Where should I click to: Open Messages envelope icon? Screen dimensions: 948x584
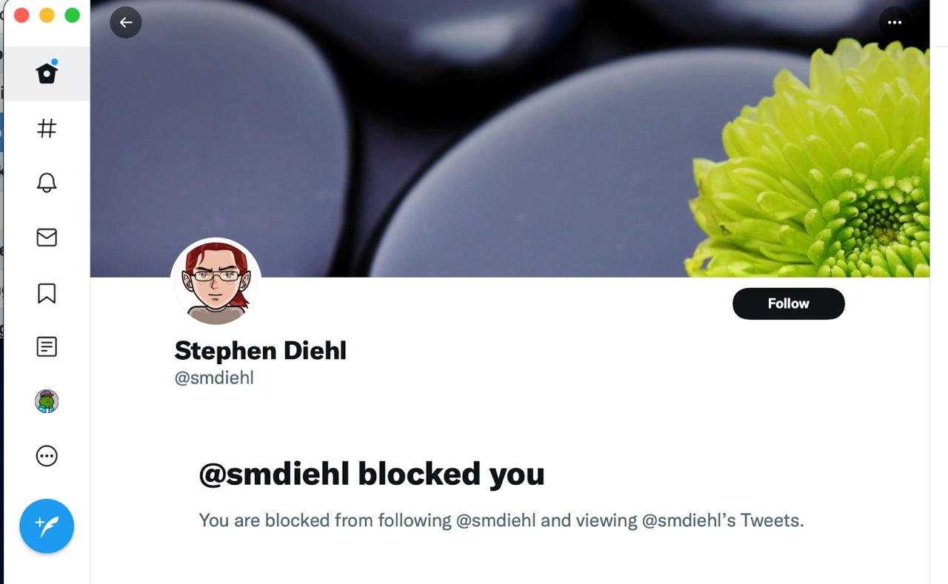[x=47, y=237]
